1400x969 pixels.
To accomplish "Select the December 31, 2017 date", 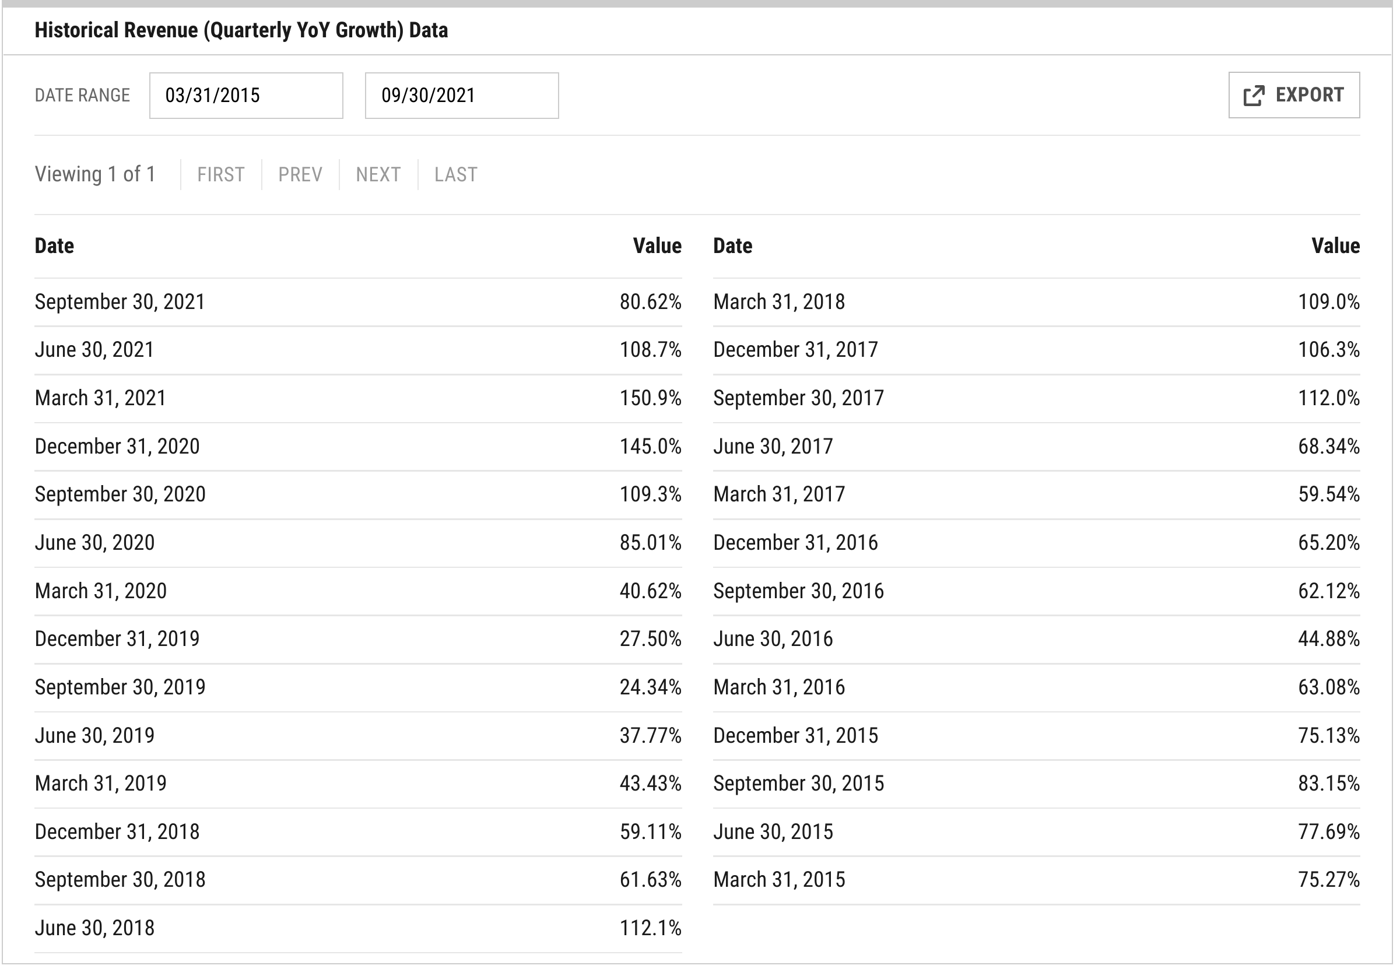I will [795, 350].
